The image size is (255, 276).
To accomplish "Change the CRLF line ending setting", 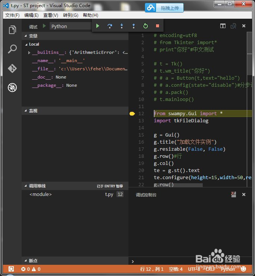I will [210, 269].
